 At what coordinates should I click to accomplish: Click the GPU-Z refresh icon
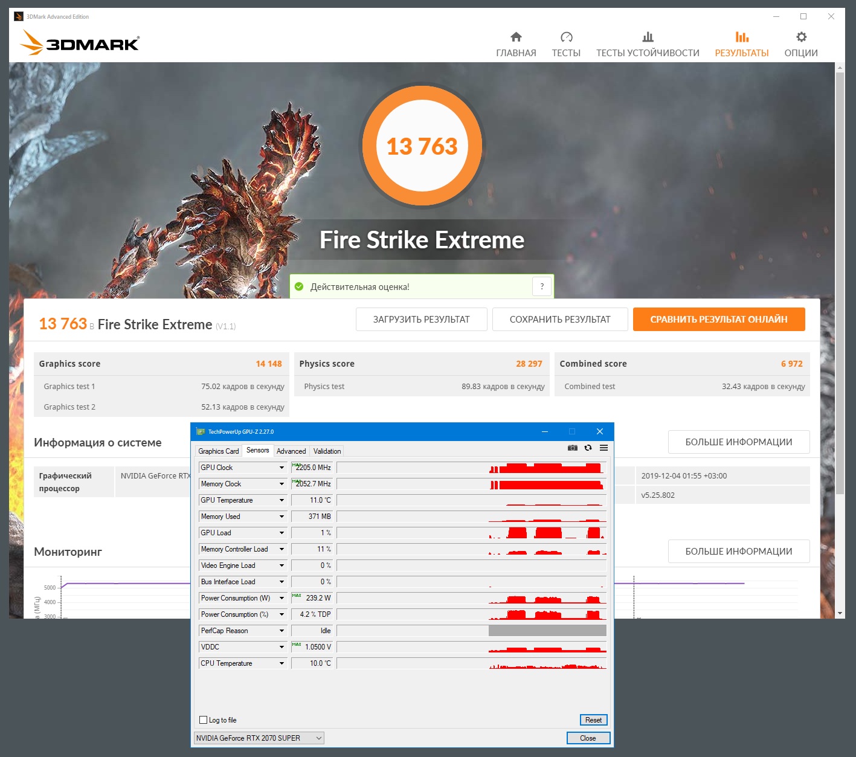point(588,448)
